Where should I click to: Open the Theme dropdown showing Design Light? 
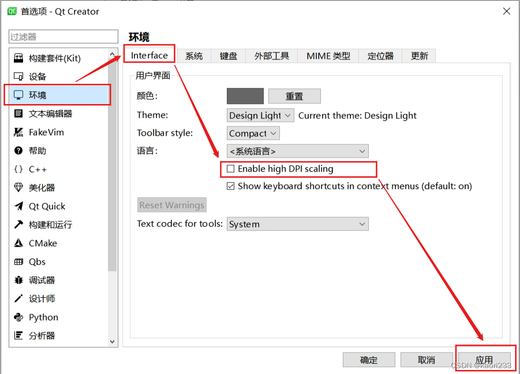click(x=260, y=115)
